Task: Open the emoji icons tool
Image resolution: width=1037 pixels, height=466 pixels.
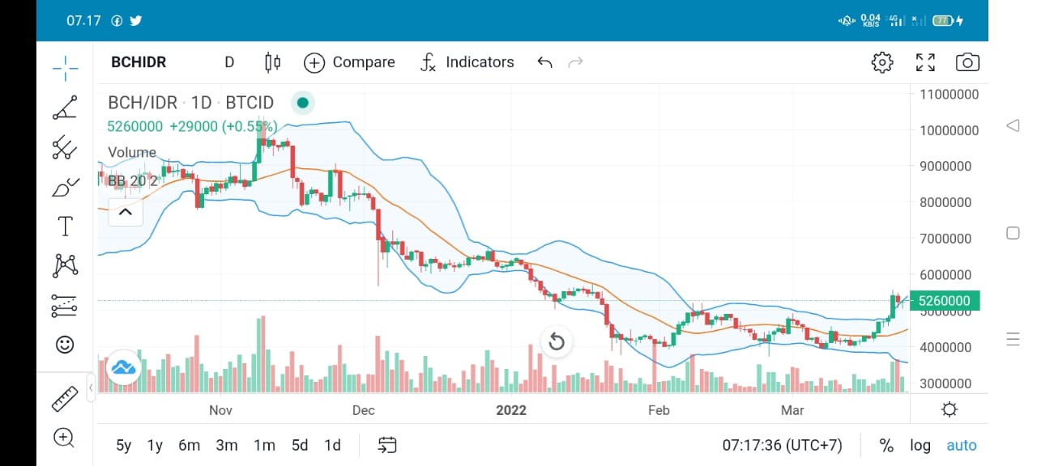Action: tap(65, 345)
